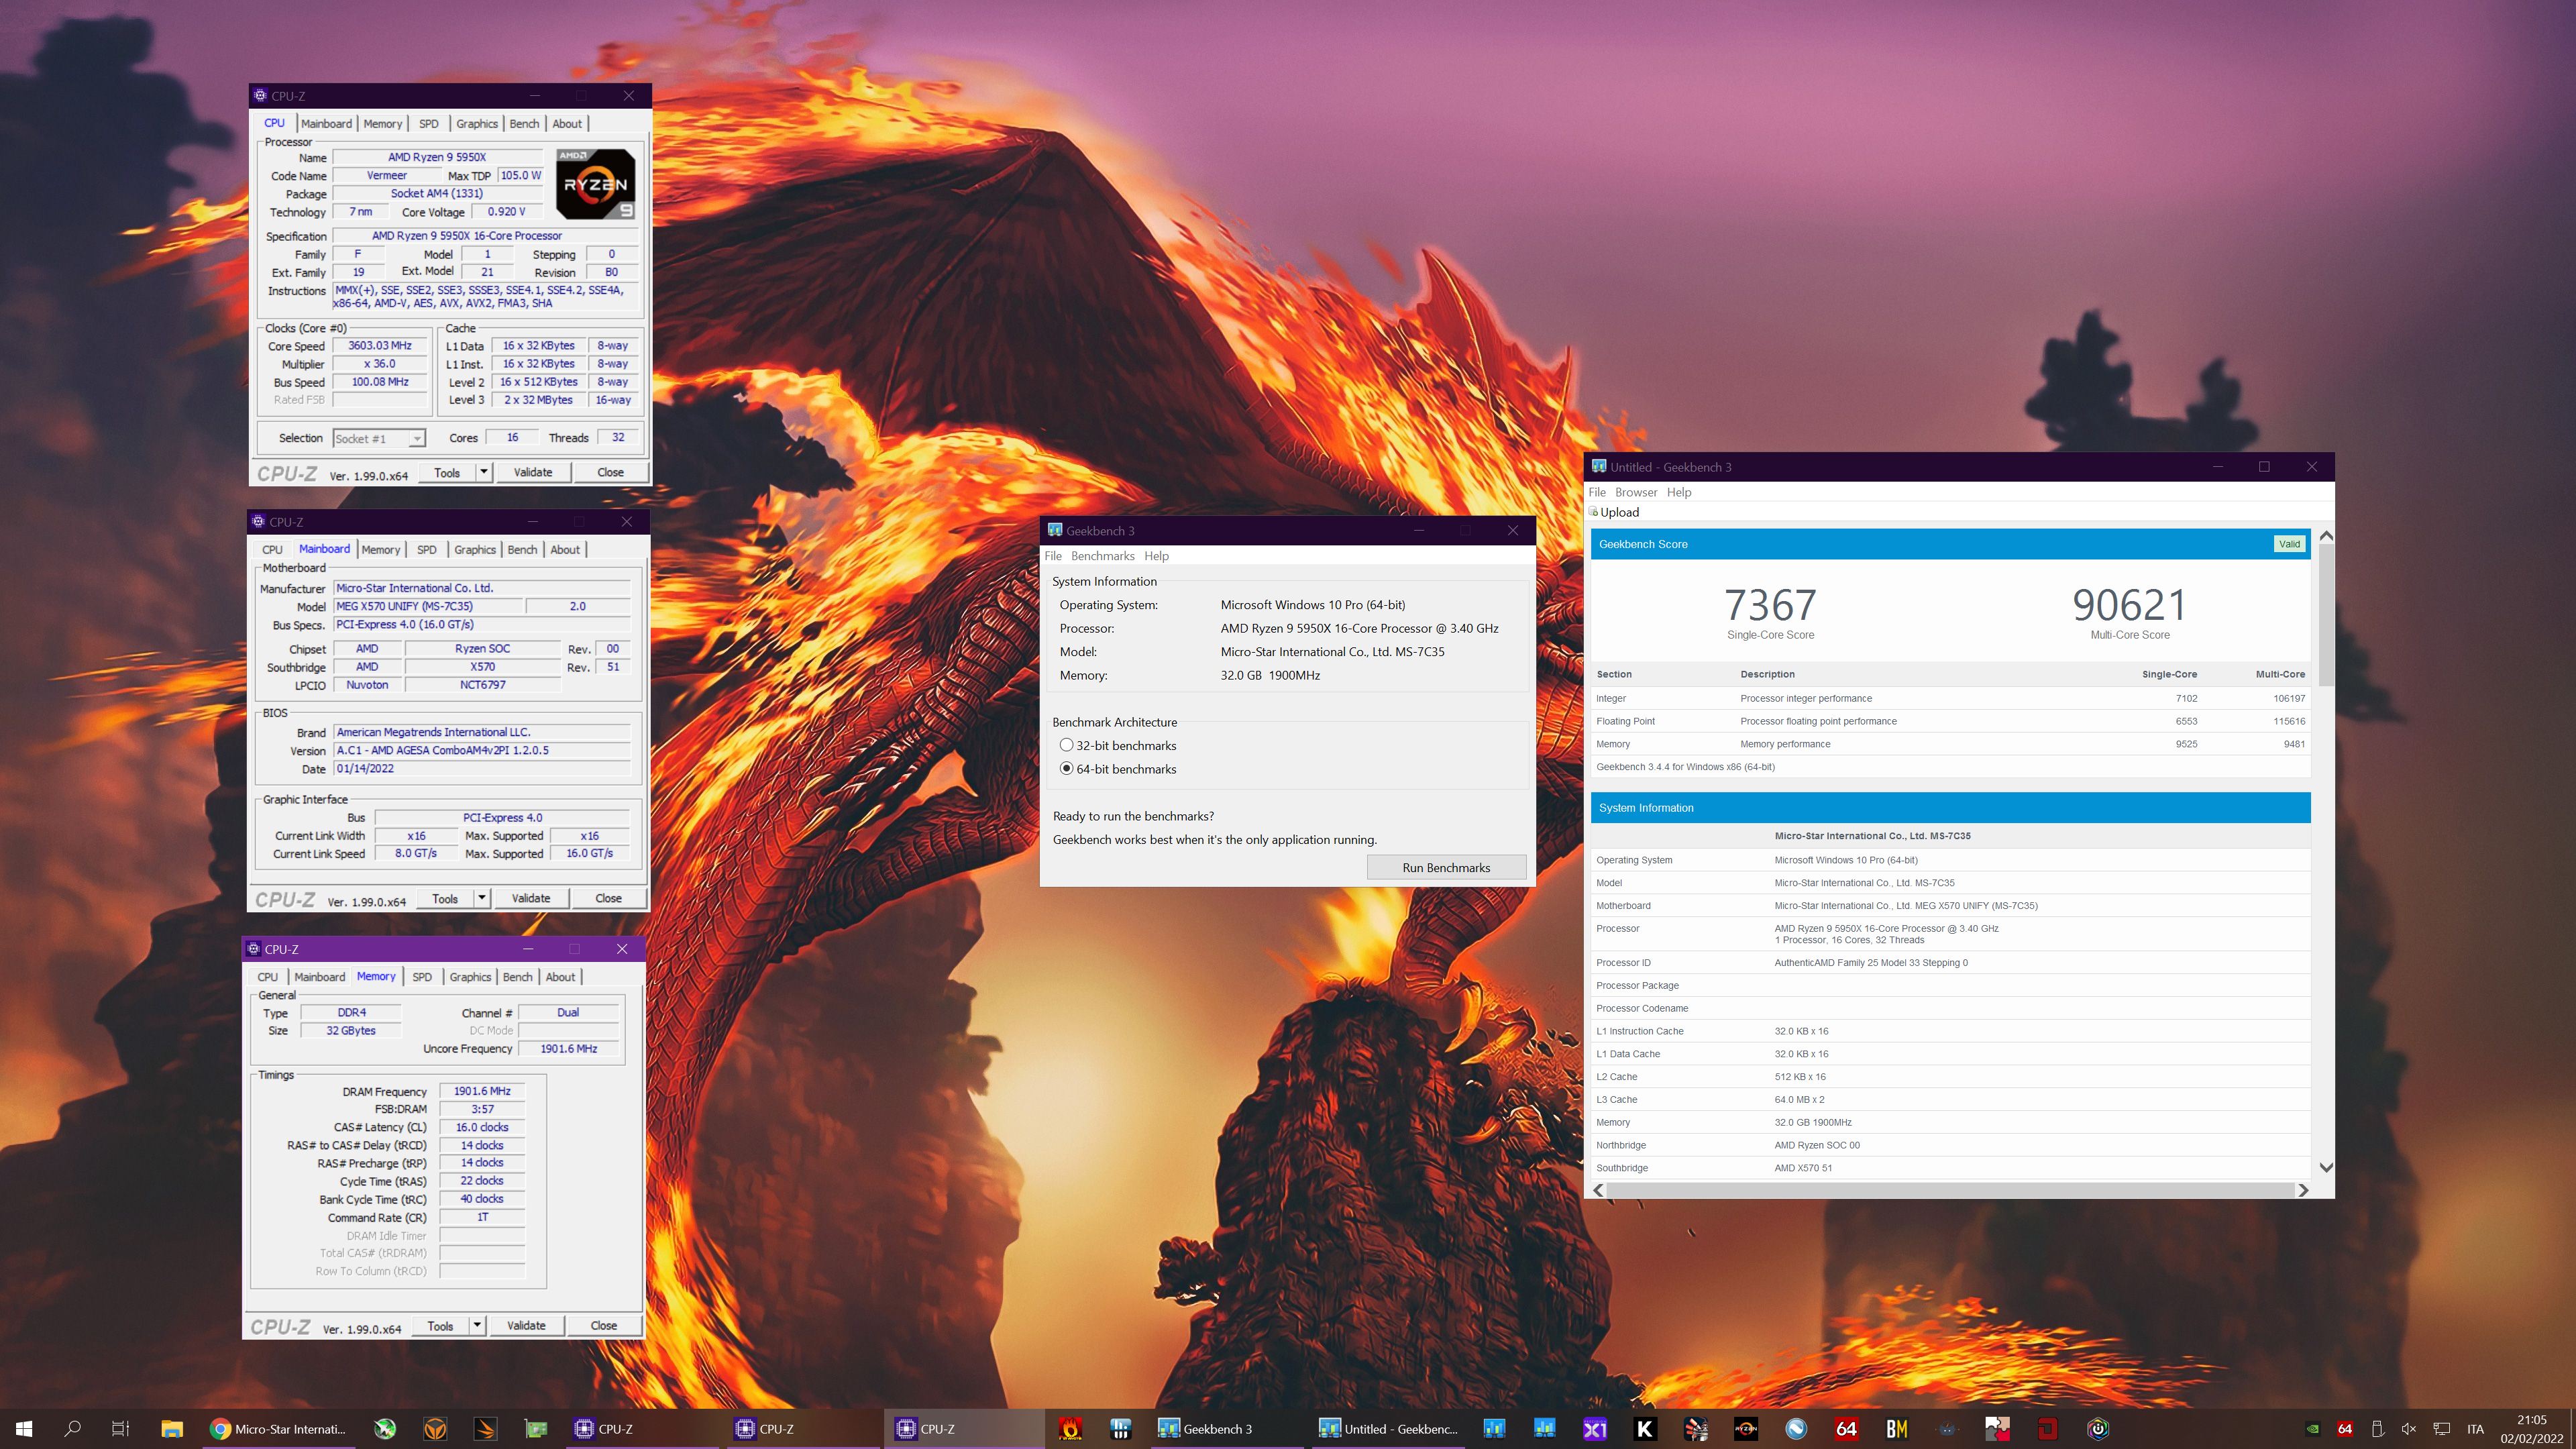Click the 7367 Single-Core Score
This screenshot has width=2576, height=1449.
(1770, 605)
